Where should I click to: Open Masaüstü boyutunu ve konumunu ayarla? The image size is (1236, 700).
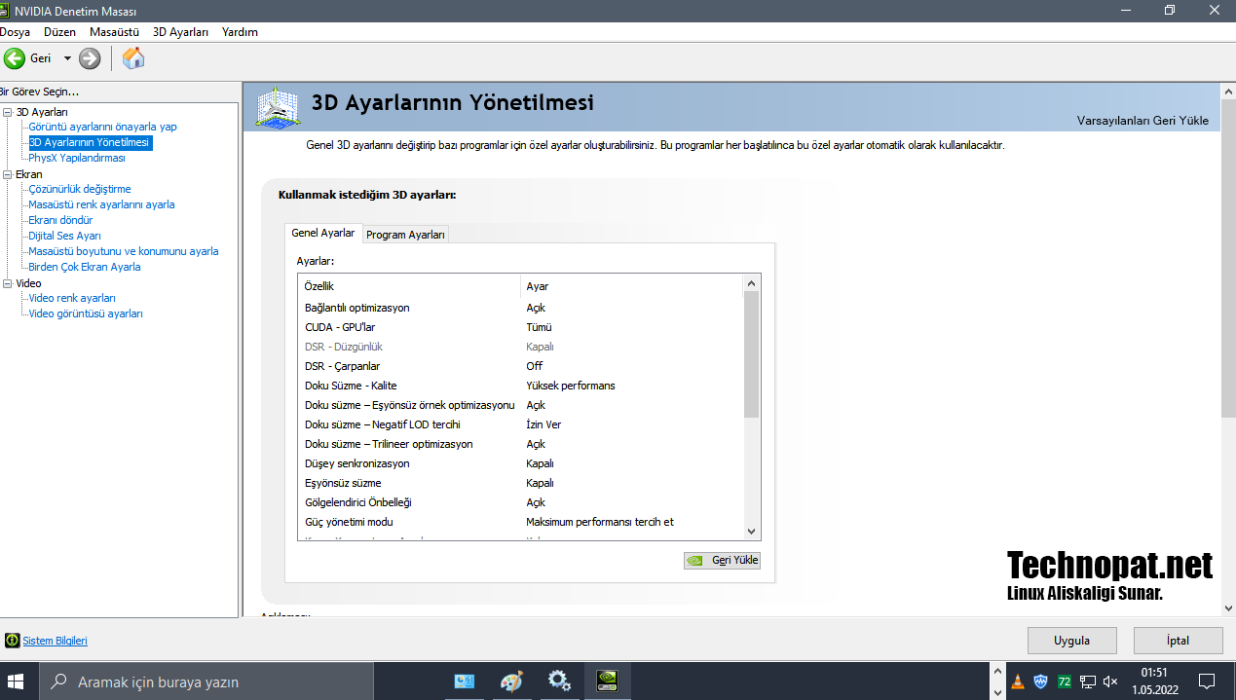(x=124, y=251)
